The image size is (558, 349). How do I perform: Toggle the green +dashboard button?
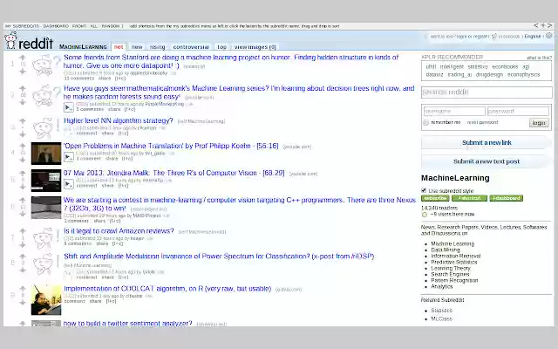[506, 198]
